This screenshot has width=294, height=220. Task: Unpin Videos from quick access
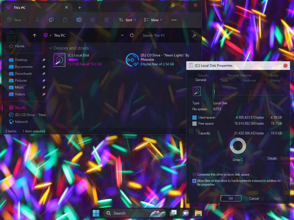[44, 94]
